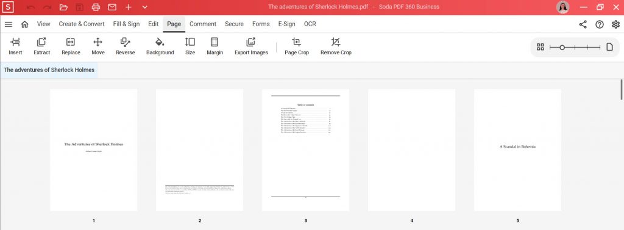This screenshot has width=624, height=230.
Task: Click the Reverse pages tool
Action: [x=126, y=46]
